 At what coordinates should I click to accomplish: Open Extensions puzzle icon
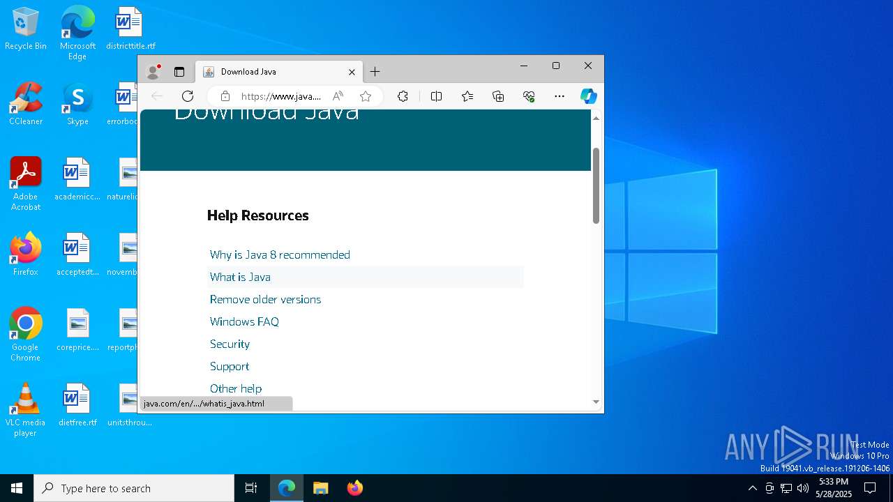(x=403, y=96)
